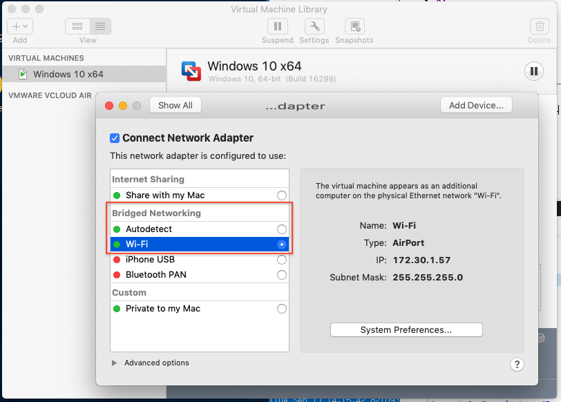This screenshot has height=402, width=561.
Task: Select iPhone USB radio button
Action: click(x=282, y=260)
